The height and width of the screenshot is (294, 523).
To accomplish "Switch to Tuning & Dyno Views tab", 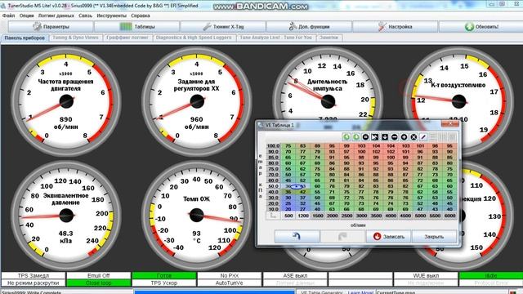I will pos(75,38).
